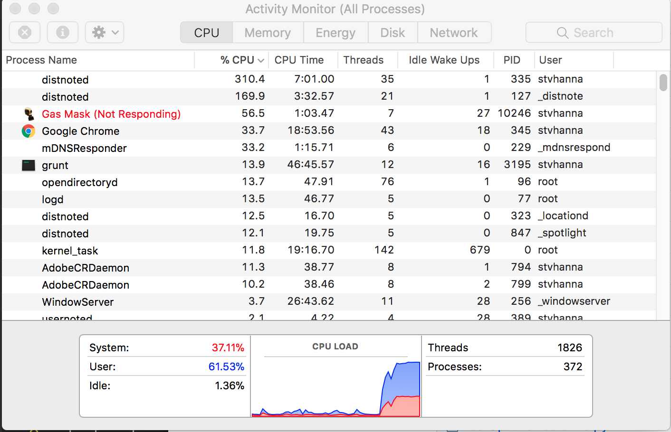Select the Google Chrome process row
This screenshot has height=432, width=671.
[x=329, y=131]
